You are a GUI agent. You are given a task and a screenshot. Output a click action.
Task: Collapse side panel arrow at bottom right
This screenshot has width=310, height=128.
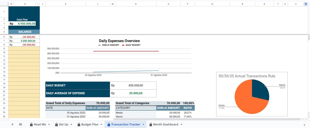304,125
